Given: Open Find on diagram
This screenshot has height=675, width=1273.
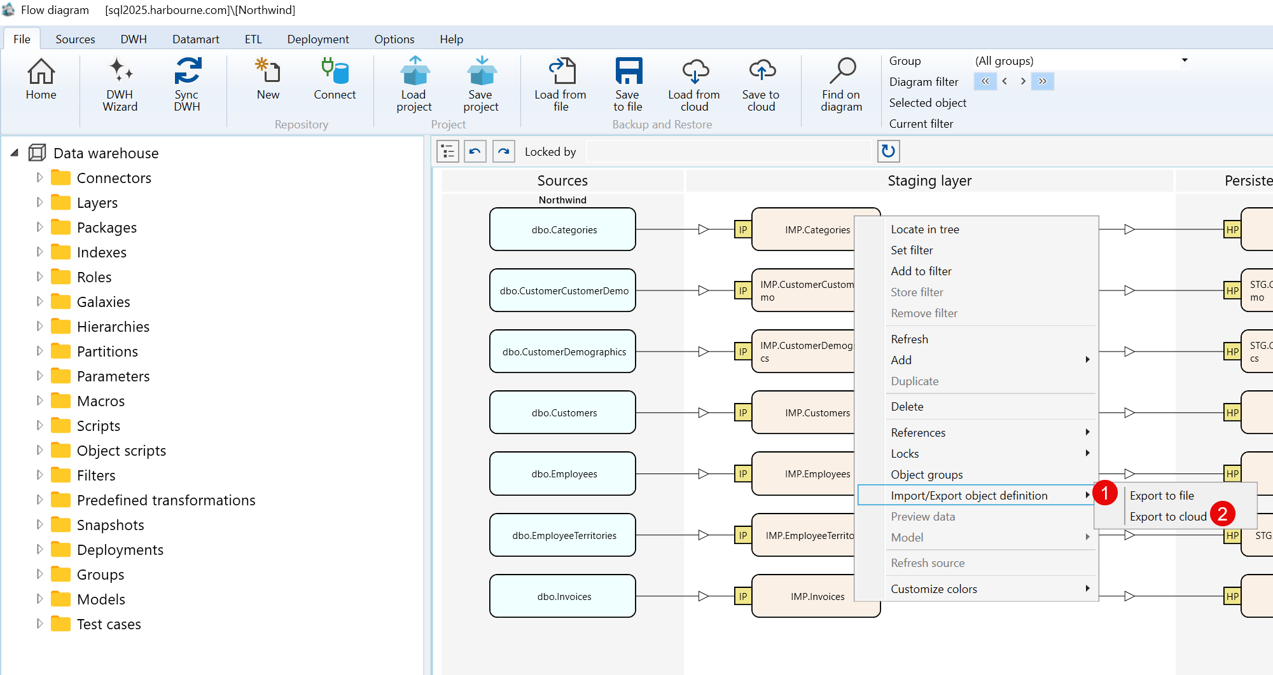Looking at the screenshot, I should pyautogui.click(x=842, y=85).
